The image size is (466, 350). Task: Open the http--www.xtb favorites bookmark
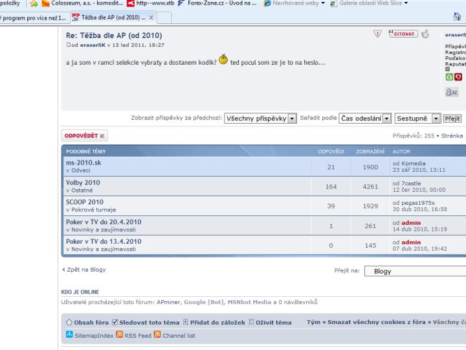click(151, 3)
